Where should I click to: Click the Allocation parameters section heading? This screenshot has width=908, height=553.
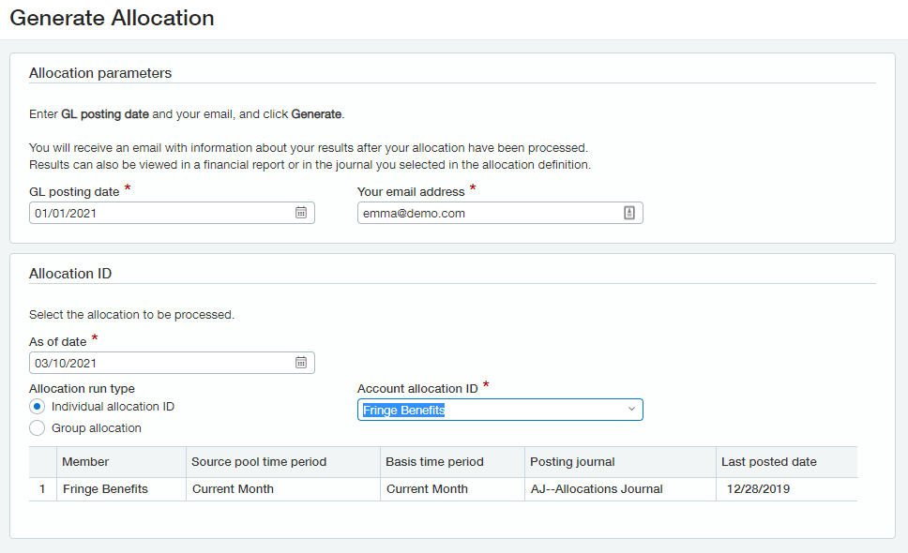tap(99, 73)
